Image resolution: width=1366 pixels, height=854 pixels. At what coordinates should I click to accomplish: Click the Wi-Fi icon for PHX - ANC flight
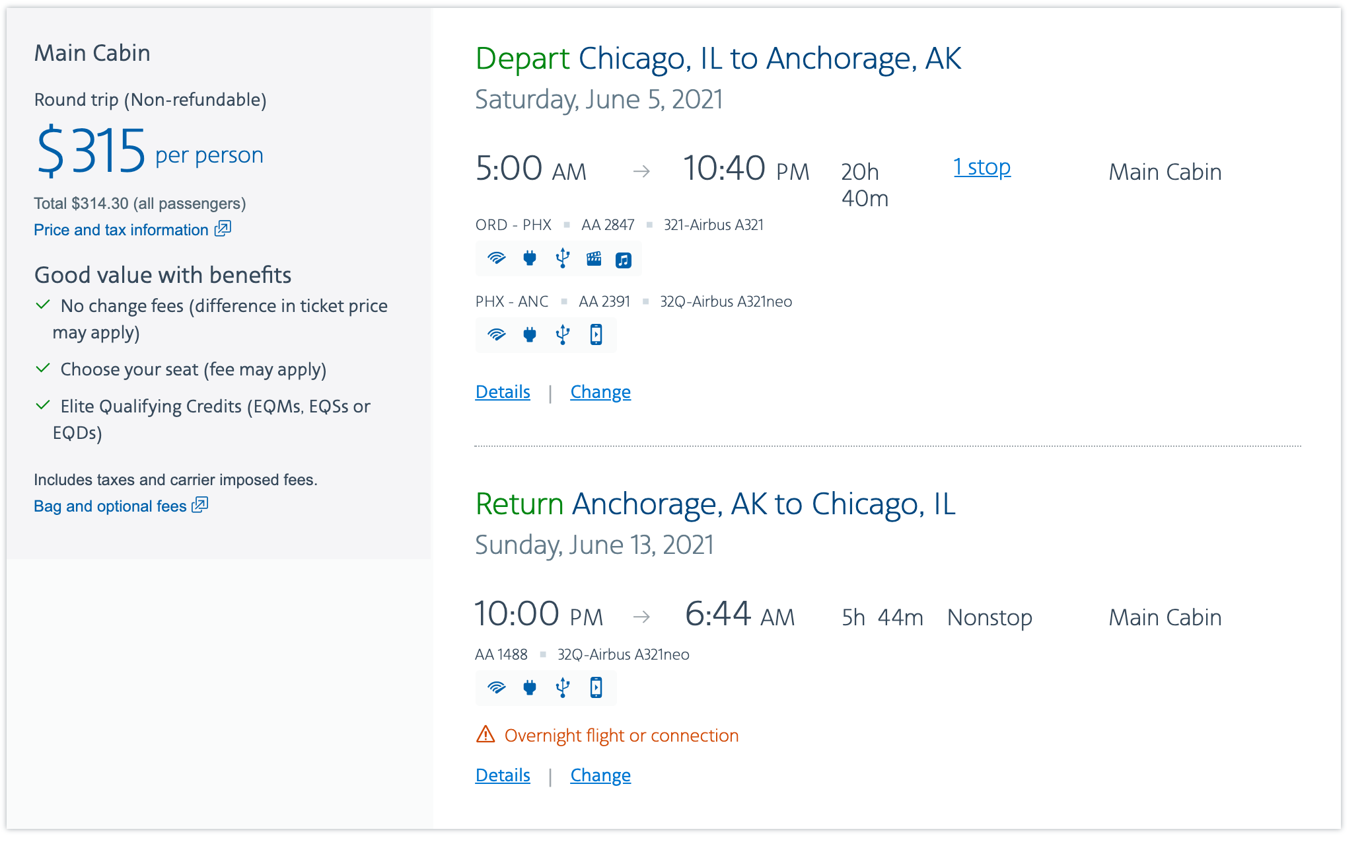(x=496, y=334)
